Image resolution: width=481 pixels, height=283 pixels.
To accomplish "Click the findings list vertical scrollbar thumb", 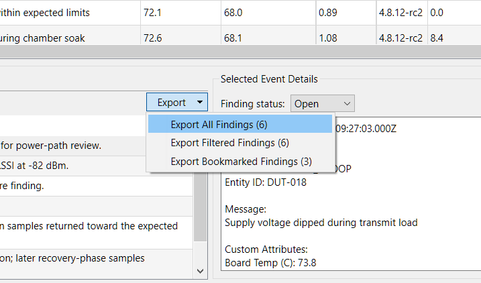I will 201,207.
